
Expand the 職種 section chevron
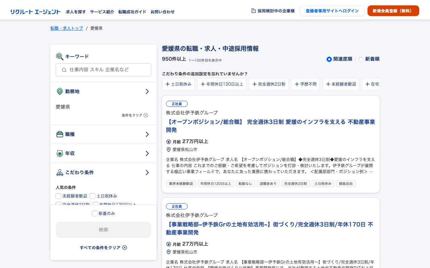pos(147,134)
